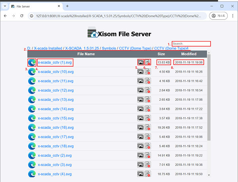
Task: Preview image for x-scada_cctv (10).svg
Action: coord(140,71)
